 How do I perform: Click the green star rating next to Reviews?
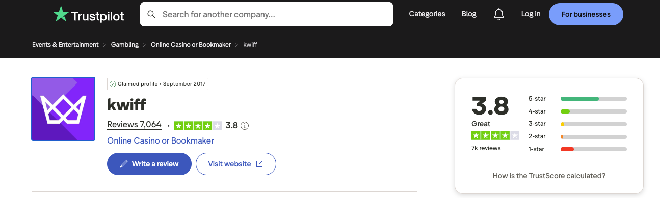click(198, 125)
